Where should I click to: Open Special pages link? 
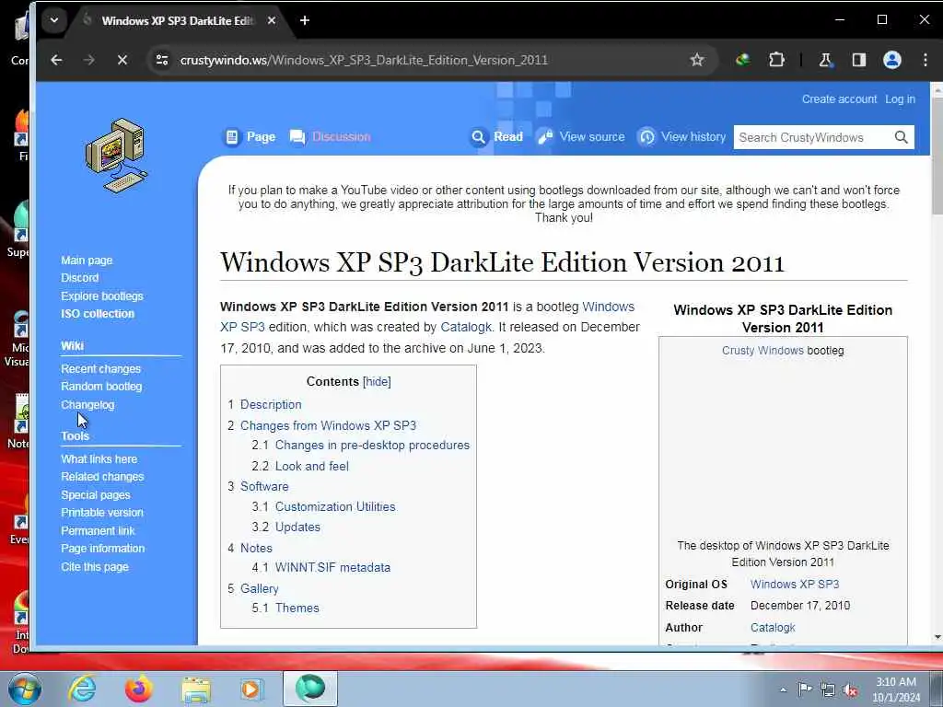pyautogui.click(x=95, y=494)
